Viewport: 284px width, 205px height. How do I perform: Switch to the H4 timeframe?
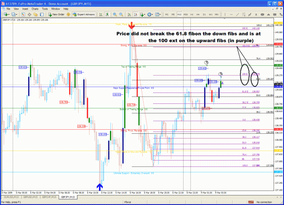(x=198, y=15)
